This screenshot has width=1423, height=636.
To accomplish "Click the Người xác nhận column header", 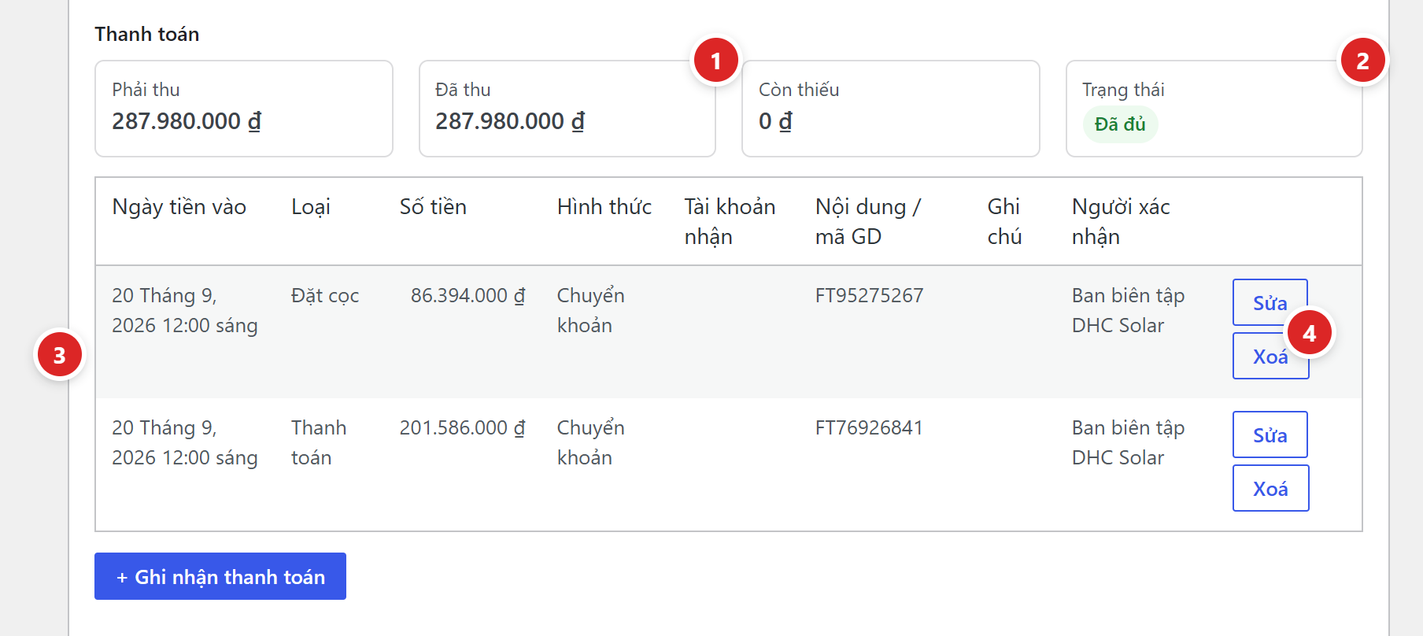I will click(x=1121, y=221).
